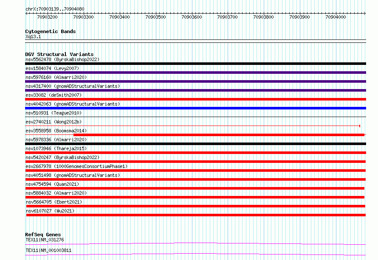Select nsv4051498 (gnomADStructuralVariants) label
The width and height of the screenshot is (378, 260).
73,175
